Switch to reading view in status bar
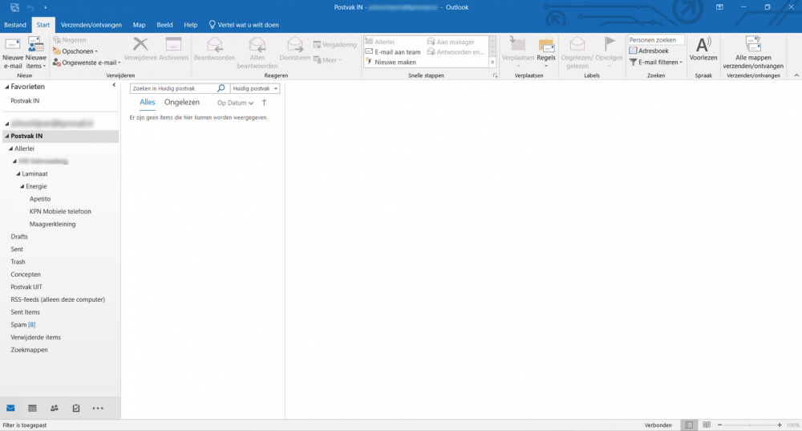Screen dimensions: 802x431 click(x=706, y=425)
